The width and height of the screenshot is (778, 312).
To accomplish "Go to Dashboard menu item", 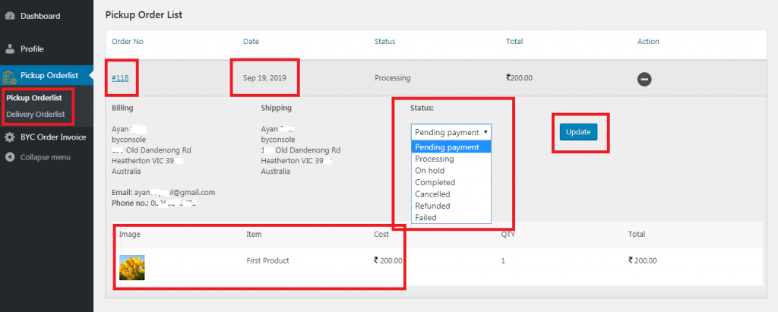I will click(40, 15).
